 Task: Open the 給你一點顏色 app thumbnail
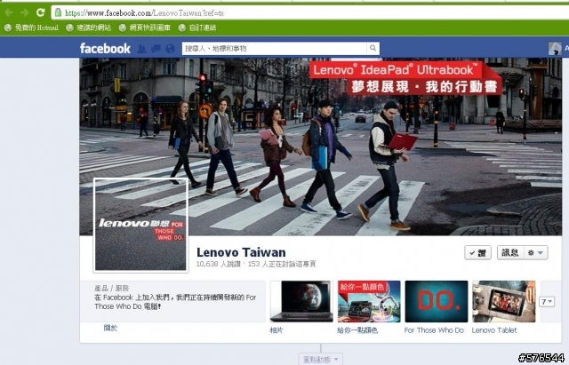click(x=369, y=301)
